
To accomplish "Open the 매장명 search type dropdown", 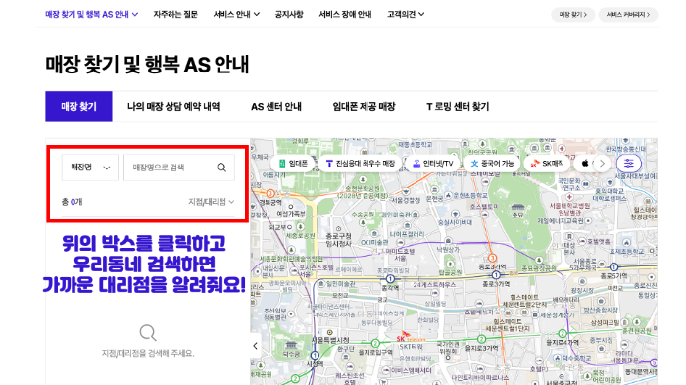I will [90, 168].
